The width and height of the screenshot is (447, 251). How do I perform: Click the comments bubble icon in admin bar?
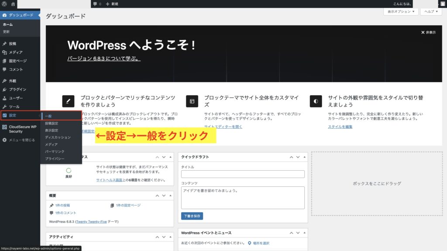pyautogui.click(x=96, y=4)
